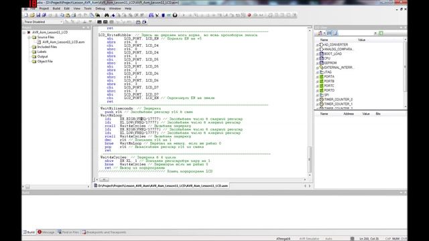Click the Start Debugging play arrow icon
Viewport: 429px width, 241px height.
(x=184, y=15)
